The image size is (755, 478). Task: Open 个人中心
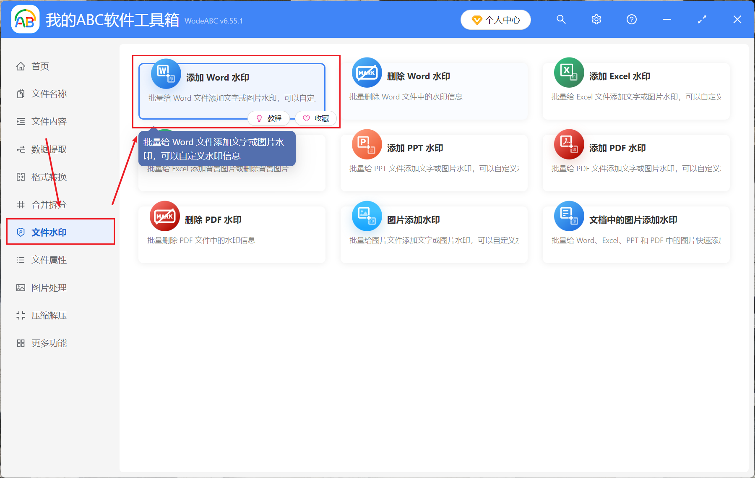[495, 19]
